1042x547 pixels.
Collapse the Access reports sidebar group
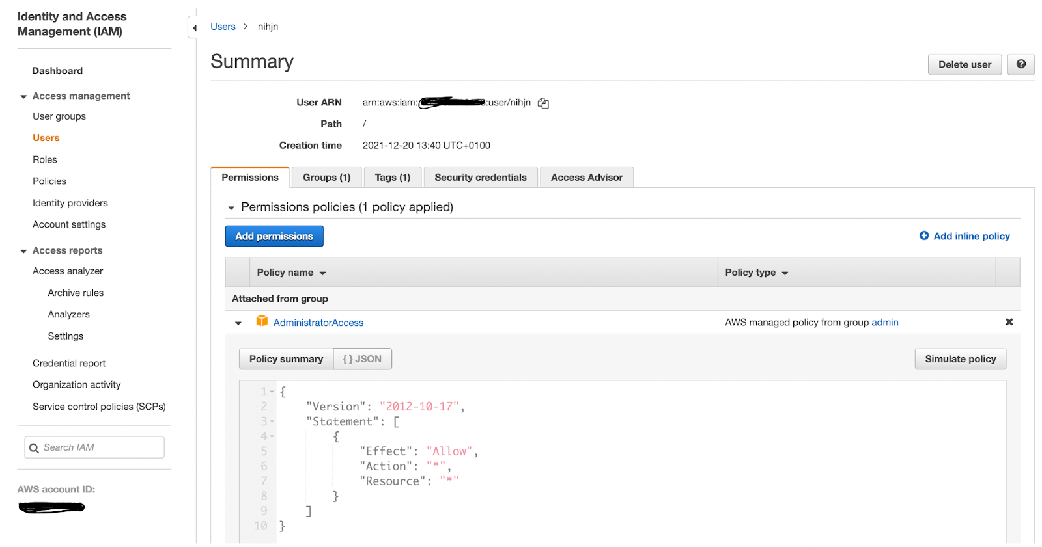pos(23,251)
